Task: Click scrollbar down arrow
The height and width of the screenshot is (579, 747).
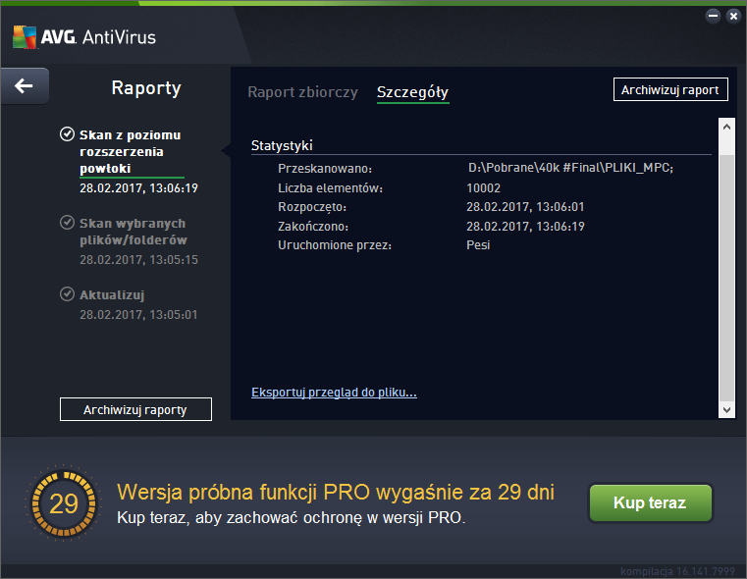Action: click(x=726, y=409)
